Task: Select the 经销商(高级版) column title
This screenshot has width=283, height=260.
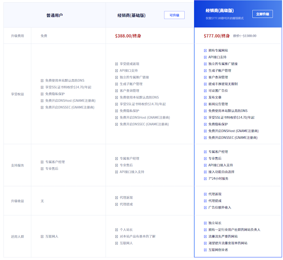Action: coord(220,11)
